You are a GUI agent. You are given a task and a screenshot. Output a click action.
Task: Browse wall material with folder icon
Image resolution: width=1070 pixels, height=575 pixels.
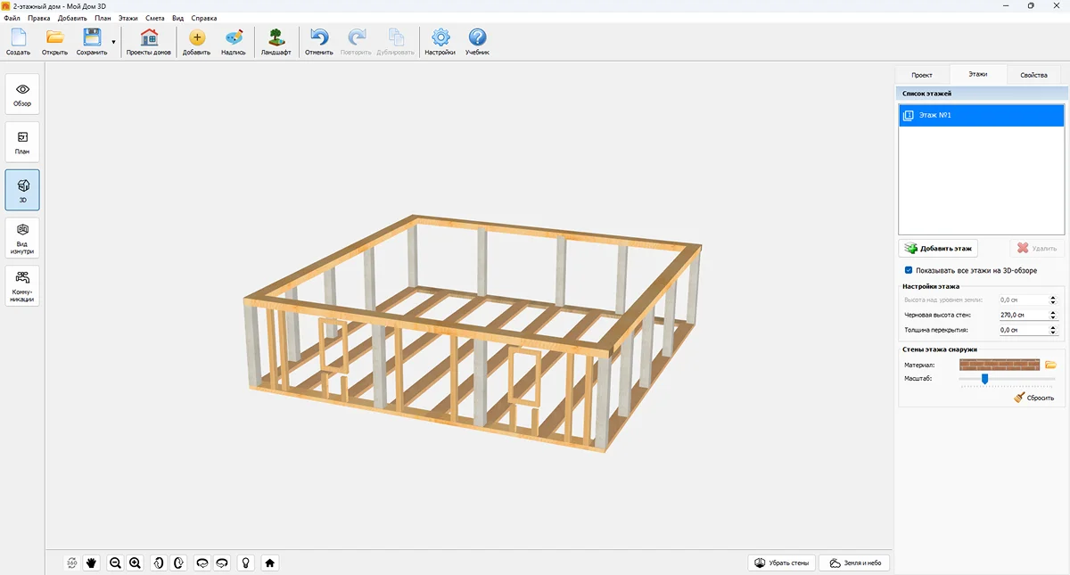coord(1050,365)
